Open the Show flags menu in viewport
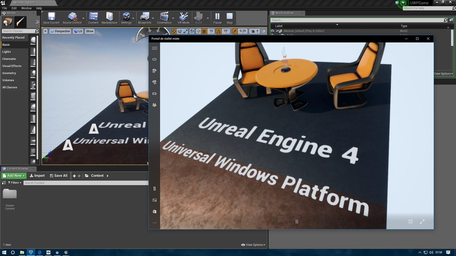The image size is (456, 256). pyautogui.click(x=90, y=31)
